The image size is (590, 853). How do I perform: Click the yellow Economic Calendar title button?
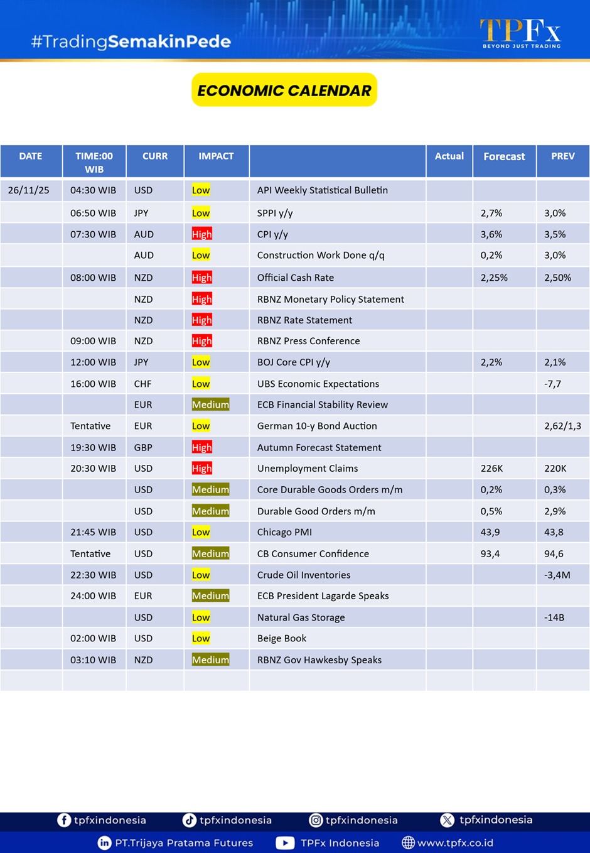click(284, 90)
